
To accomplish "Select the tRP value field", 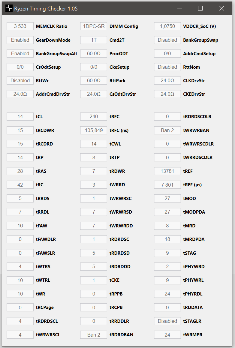I will pos(20,157).
